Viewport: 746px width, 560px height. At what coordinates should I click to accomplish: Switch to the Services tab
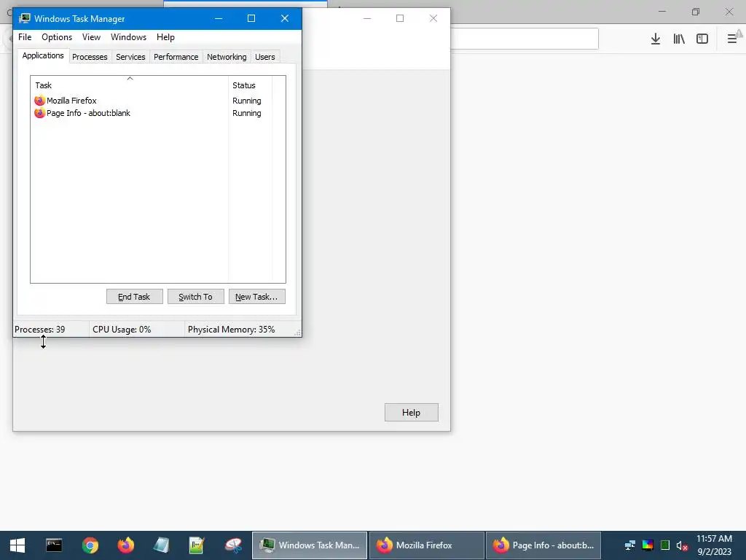[x=130, y=57]
